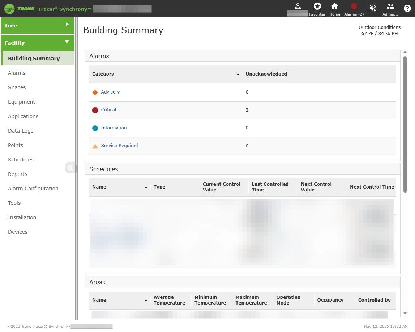Open Devices page

18,232
